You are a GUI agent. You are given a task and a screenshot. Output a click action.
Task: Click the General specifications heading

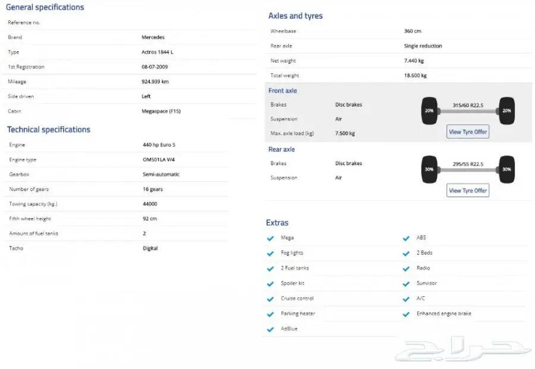(x=45, y=7)
